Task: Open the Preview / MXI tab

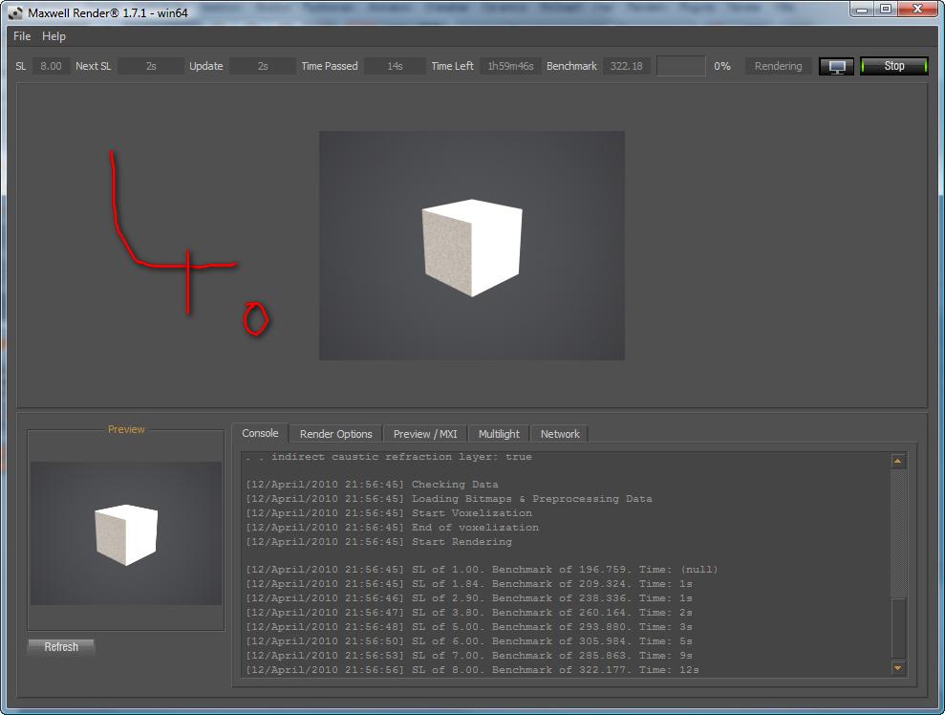Action: 425,434
